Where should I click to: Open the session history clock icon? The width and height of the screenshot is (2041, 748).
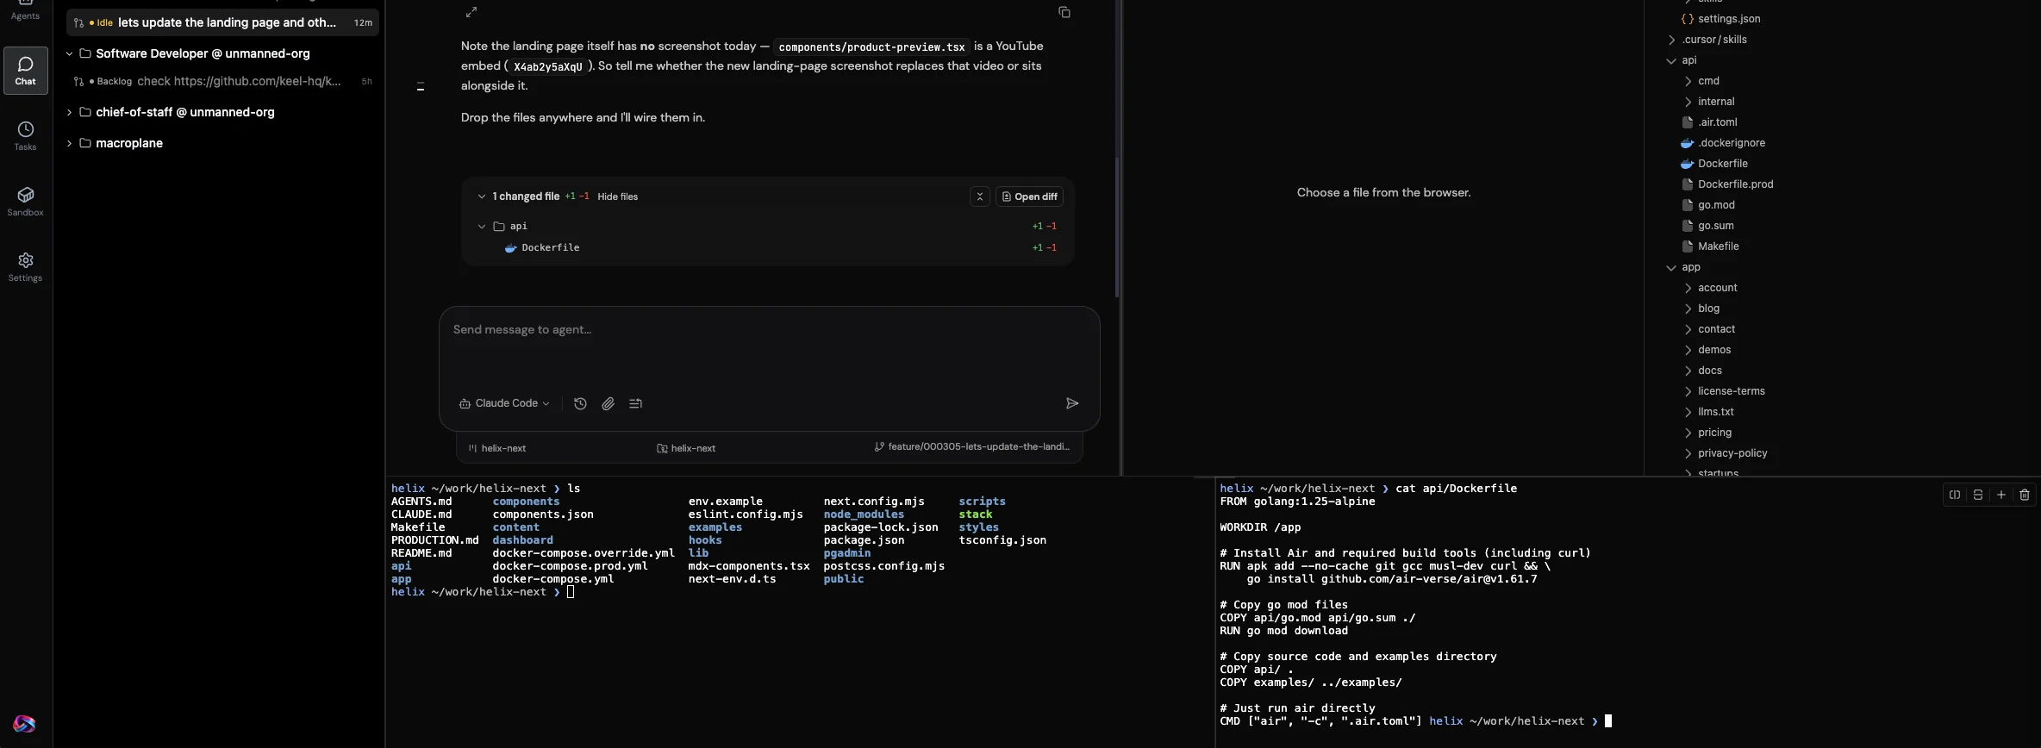point(580,403)
